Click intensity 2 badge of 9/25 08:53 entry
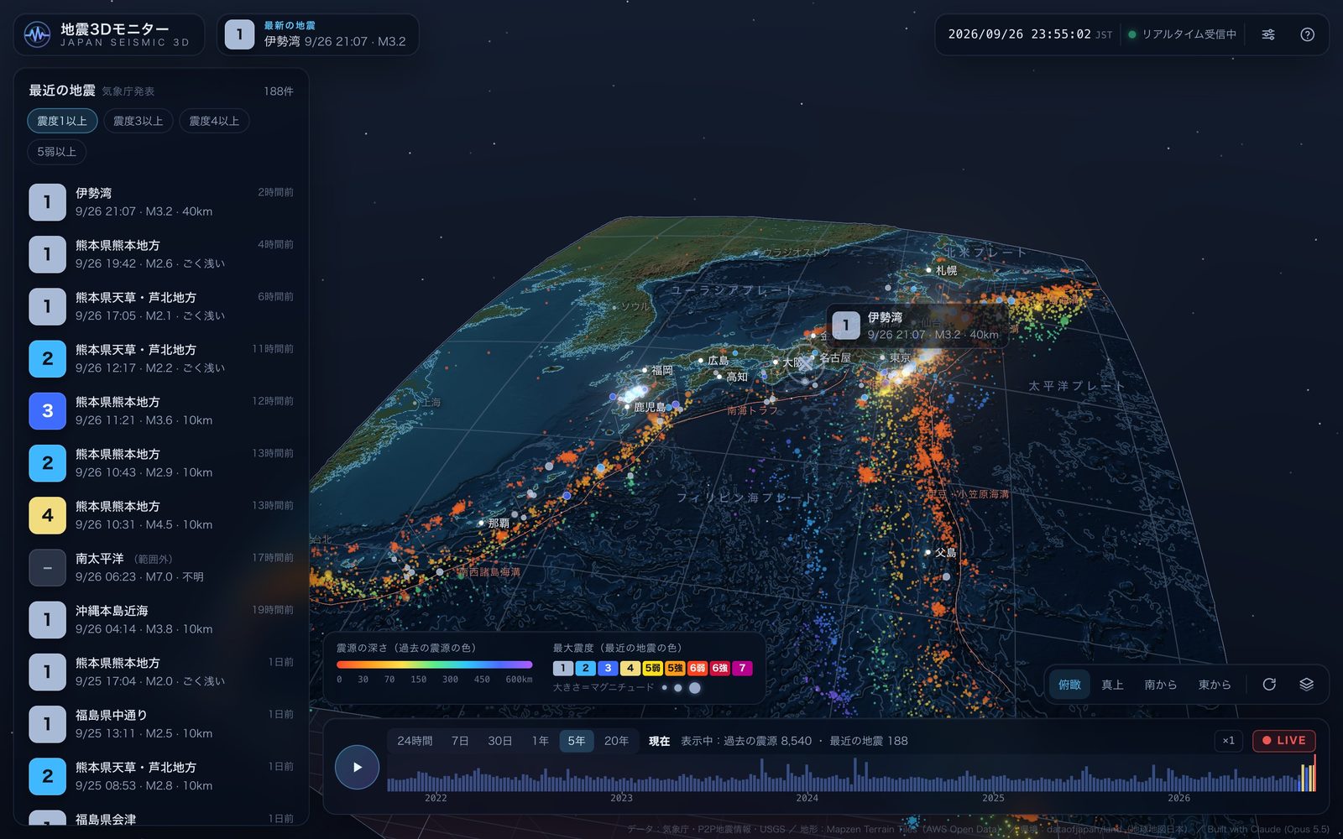The height and width of the screenshot is (839, 1343). tap(48, 777)
